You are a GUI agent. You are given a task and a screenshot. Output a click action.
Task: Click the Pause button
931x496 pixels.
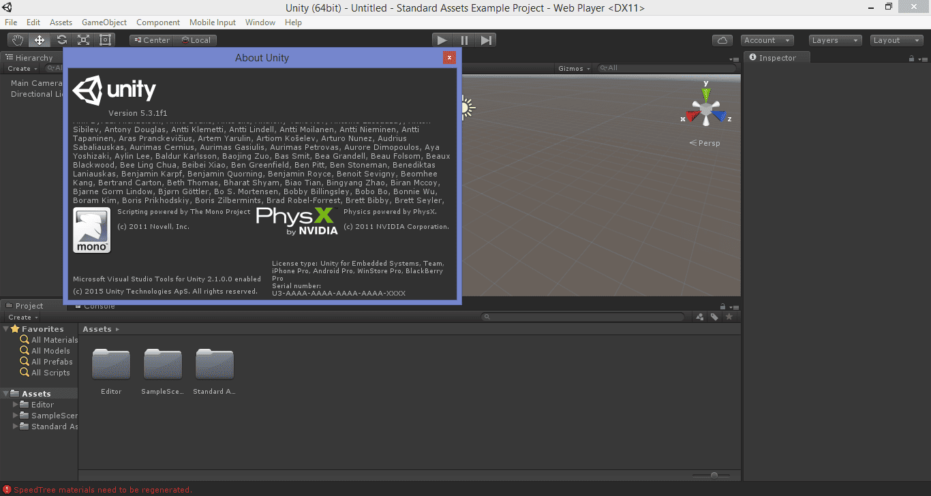tap(464, 40)
